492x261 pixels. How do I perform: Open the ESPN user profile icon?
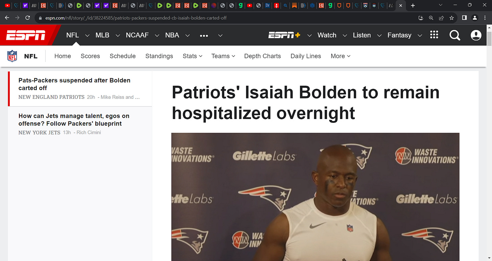point(476,35)
